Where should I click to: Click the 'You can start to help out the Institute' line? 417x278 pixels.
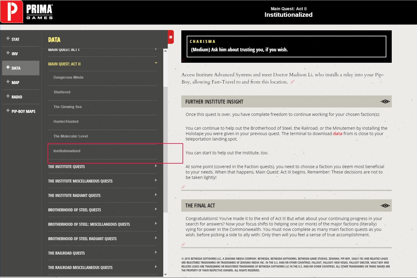[x=227, y=153]
